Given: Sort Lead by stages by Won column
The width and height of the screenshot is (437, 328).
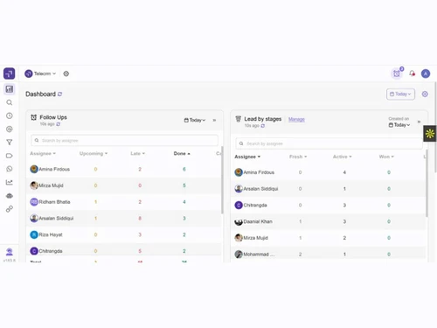Looking at the screenshot, I should click(x=386, y=157).
